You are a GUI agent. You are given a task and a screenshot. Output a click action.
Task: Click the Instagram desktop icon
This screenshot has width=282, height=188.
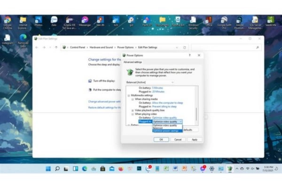(x=8, y=39)
